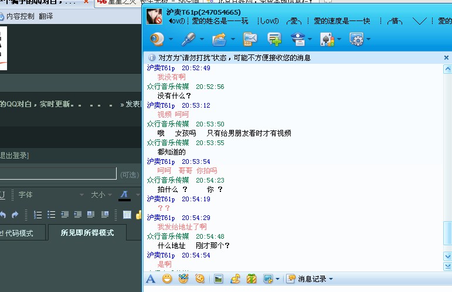Open font settings letter A icon
The height and width of the screenshot is (292, 452).
(x=151, y=279)
